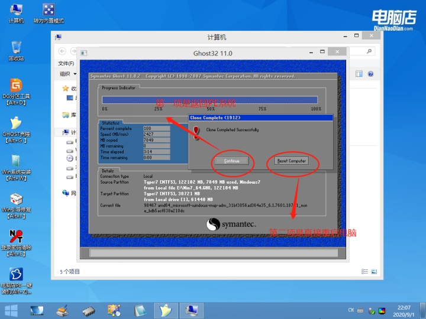Click the Speed value 2427
Screen dimensions: 426x319
156,134
